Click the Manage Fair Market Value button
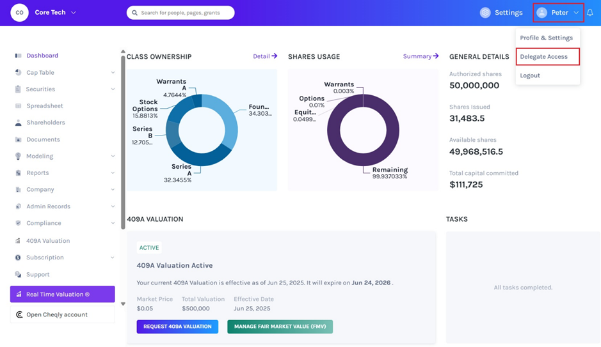The image size is (601, 347). 280,327
